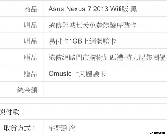Click the 宅配到府 delivery method value
This screenshot has height=135, width=167.
click(62, 128)
